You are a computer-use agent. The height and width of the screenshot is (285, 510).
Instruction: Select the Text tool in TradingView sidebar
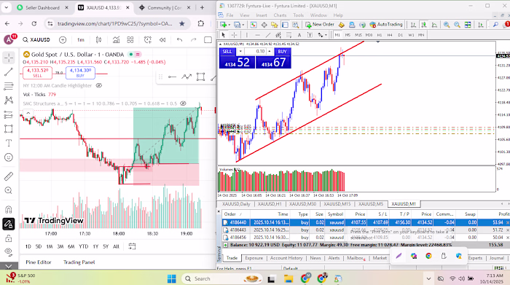click(9, 143)
